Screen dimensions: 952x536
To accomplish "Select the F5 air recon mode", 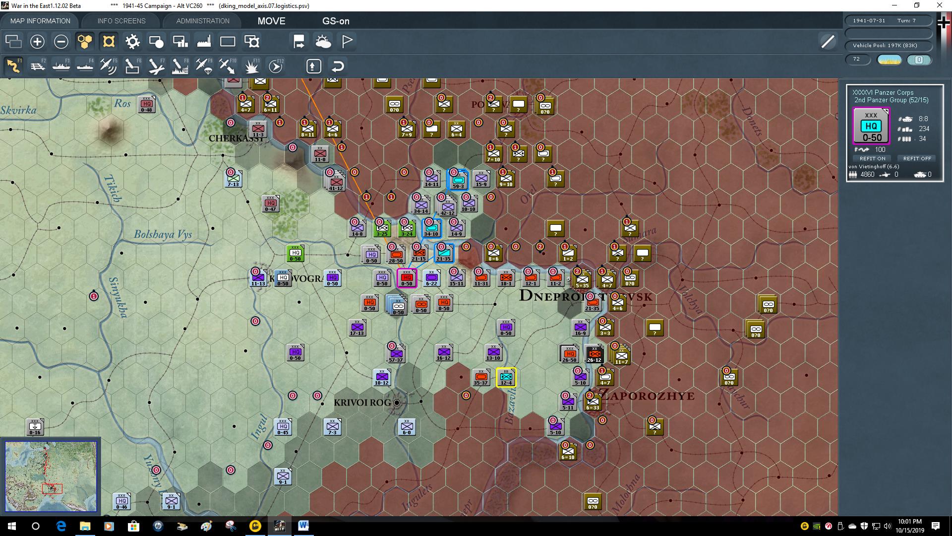I will 109,66.
